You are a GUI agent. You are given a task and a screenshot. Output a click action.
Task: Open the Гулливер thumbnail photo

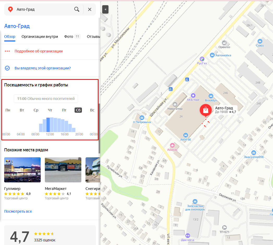tap(22, 170)
